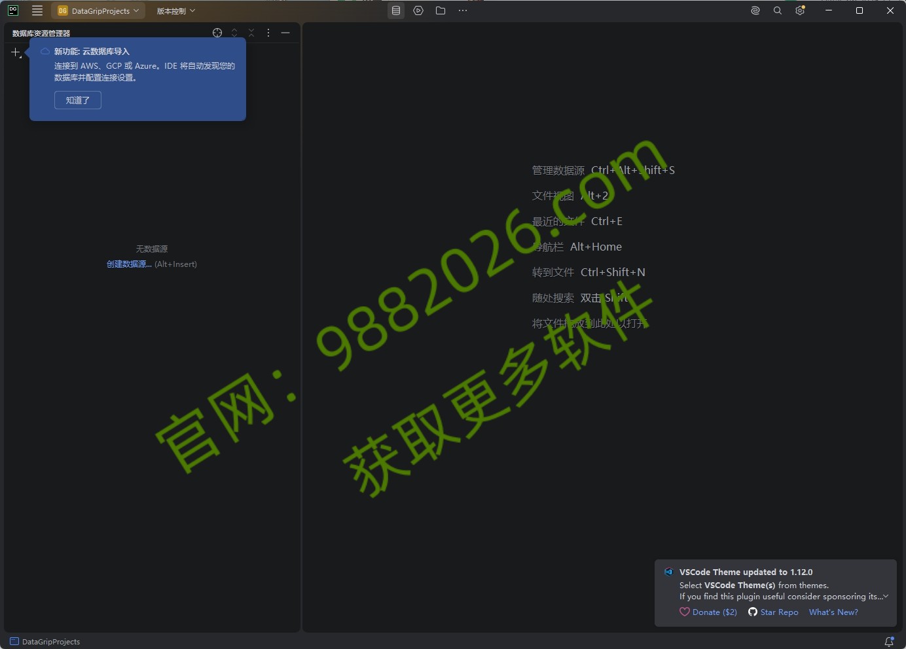Click the Search Everywhere magnifier
Screen dimensions: 906x649
778,10
